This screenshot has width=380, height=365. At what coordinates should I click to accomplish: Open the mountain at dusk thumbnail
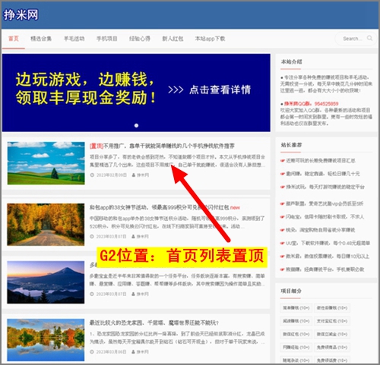click(x=46, y=282)
